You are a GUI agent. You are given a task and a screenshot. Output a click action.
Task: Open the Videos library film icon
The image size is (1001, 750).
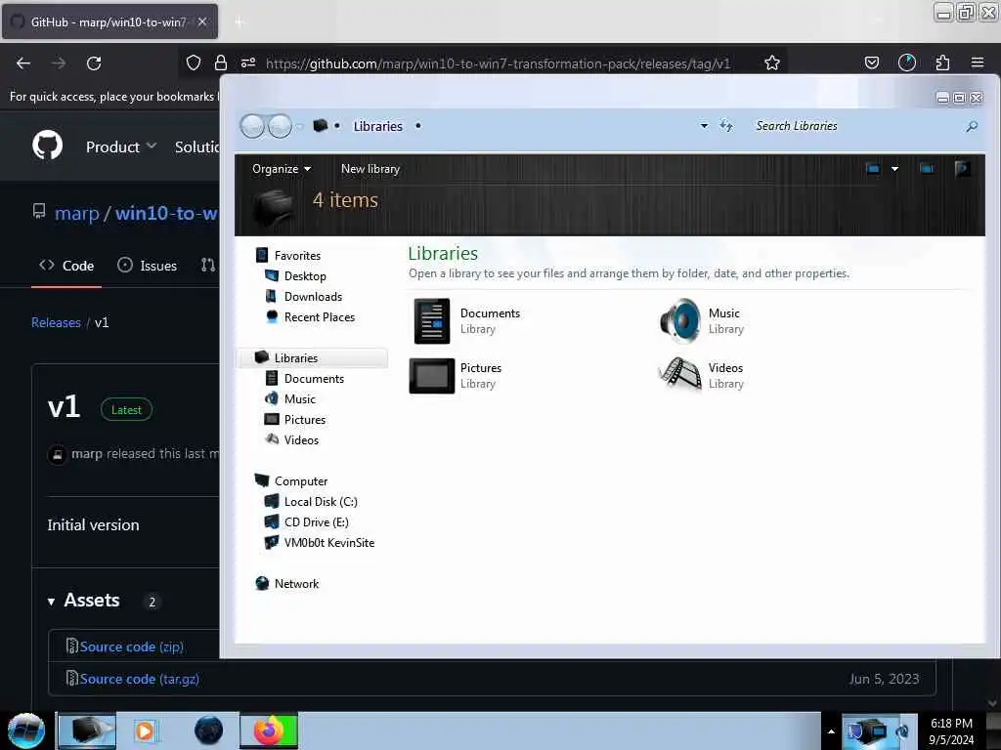click(680, 374)
